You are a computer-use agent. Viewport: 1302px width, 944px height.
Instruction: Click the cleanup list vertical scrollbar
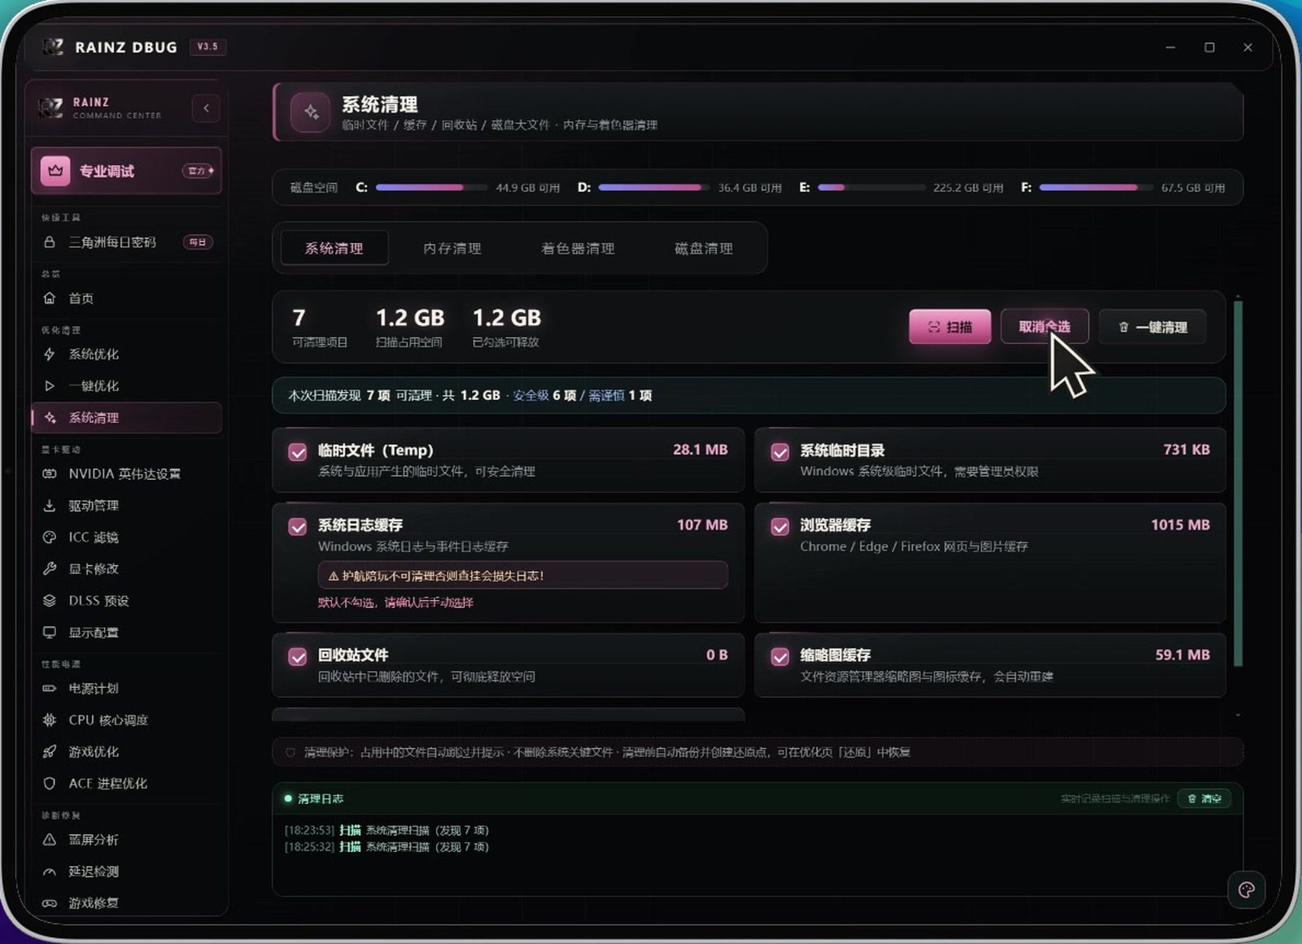tap(1238, 485)
